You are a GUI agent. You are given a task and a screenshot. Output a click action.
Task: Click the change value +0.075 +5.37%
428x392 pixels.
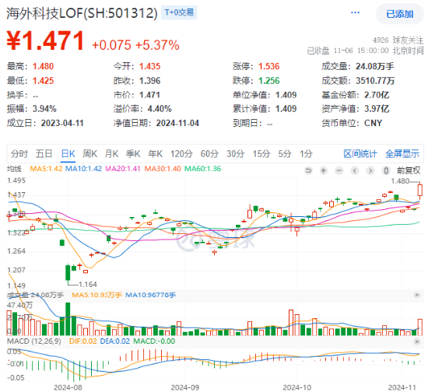point(135,45)
